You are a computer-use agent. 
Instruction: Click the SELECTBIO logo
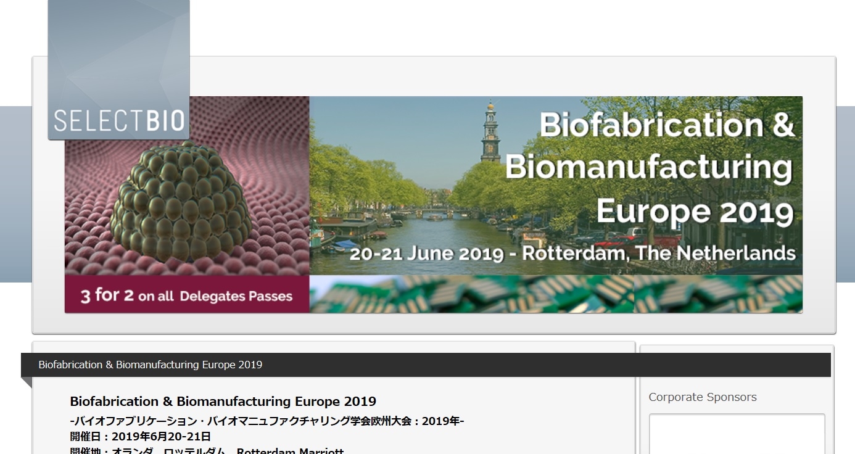pyautogui.click(x=119, y=120)
